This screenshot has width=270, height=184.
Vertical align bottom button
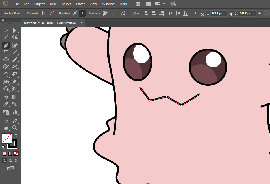click(x=185, y=13)
